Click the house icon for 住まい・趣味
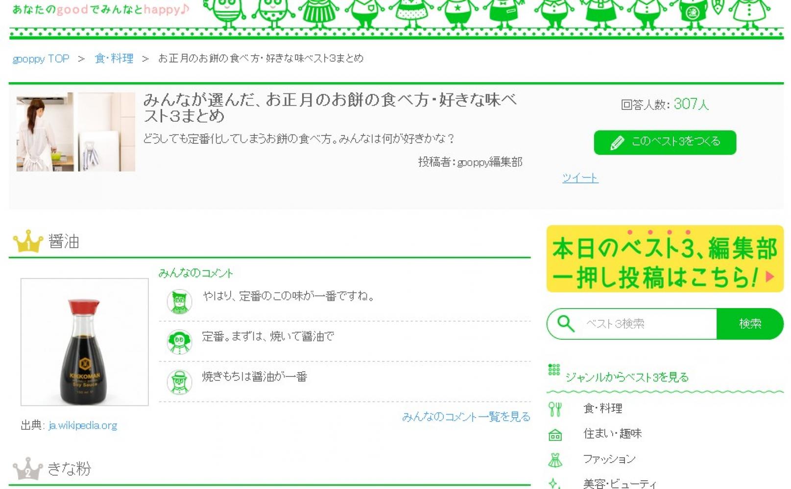 (555, 434)
